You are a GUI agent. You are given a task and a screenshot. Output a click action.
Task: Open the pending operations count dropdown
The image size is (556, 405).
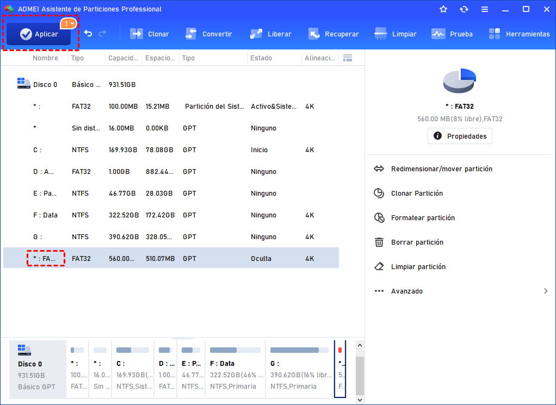(x=69, y=23)
